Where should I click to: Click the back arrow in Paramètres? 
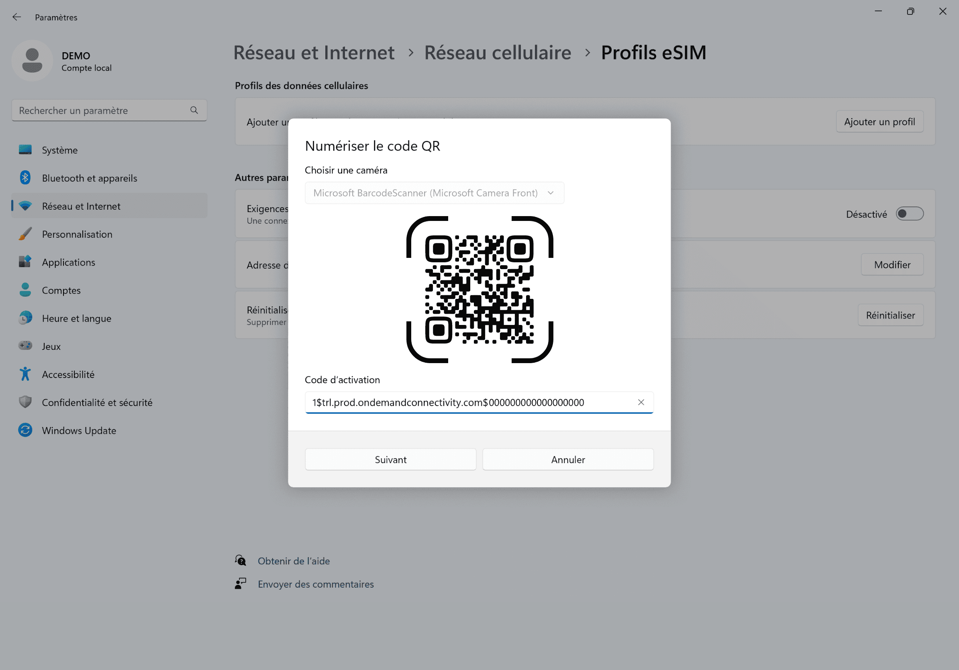[x=16, y=17]
